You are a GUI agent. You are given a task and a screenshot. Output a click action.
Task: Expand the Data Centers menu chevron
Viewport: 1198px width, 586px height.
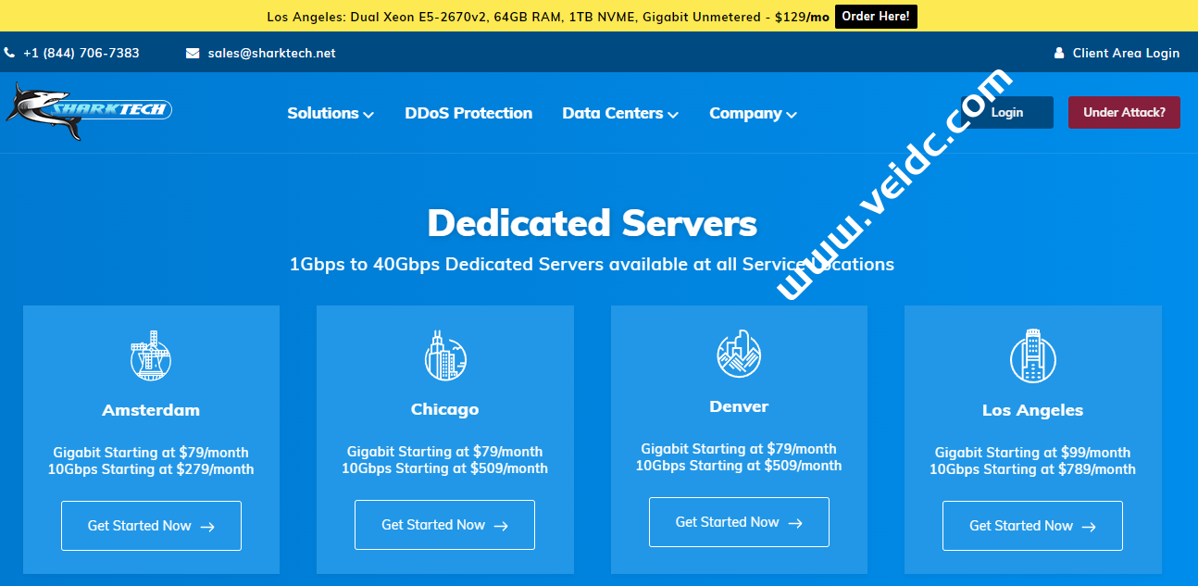coord(673,115)
